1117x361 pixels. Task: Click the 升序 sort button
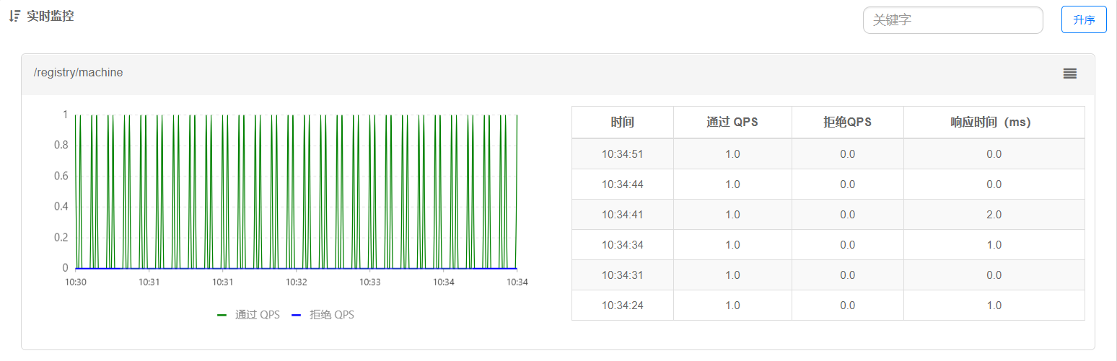pos(1083,19)
